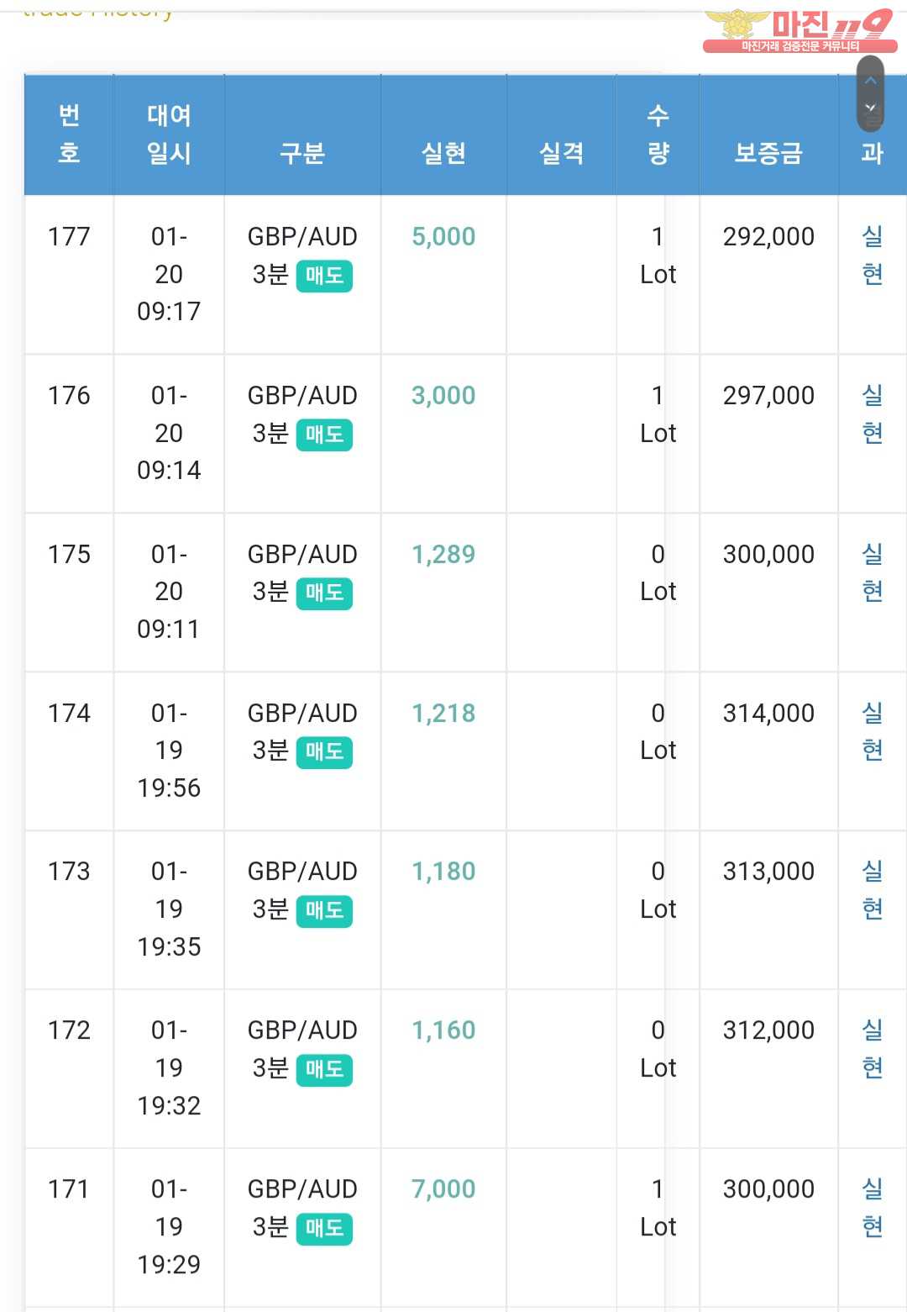
Task: Open 실현 result link for trade 172
Action: (x=873, y=1048)
